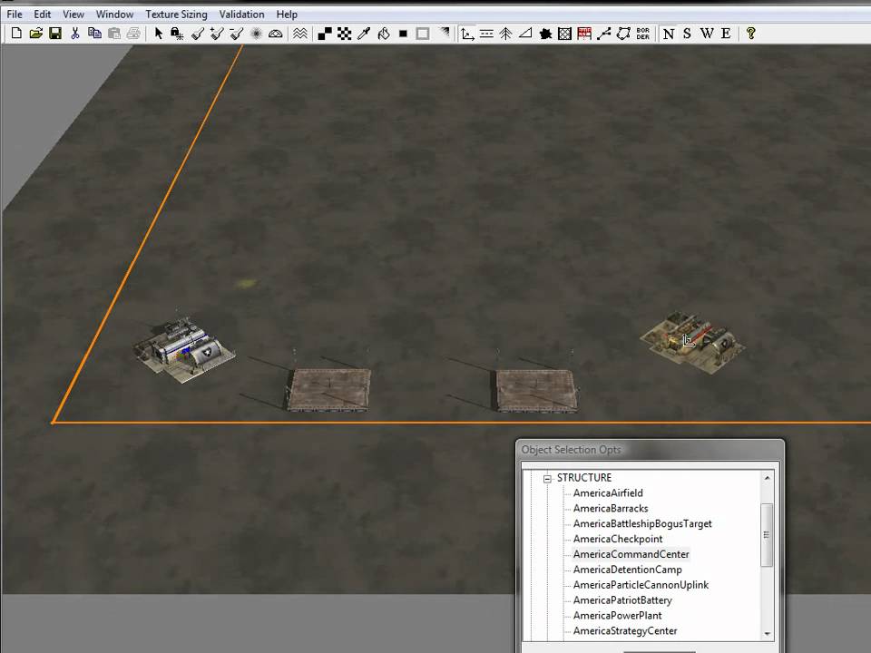Select AmericaDetentionCamp in the list

pos(627,570)
